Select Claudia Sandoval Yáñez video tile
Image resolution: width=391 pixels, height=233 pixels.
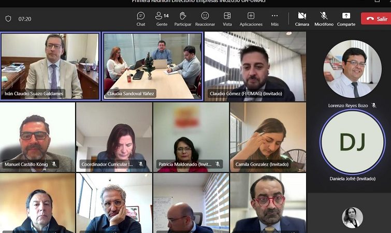click(x=153, y=66)
